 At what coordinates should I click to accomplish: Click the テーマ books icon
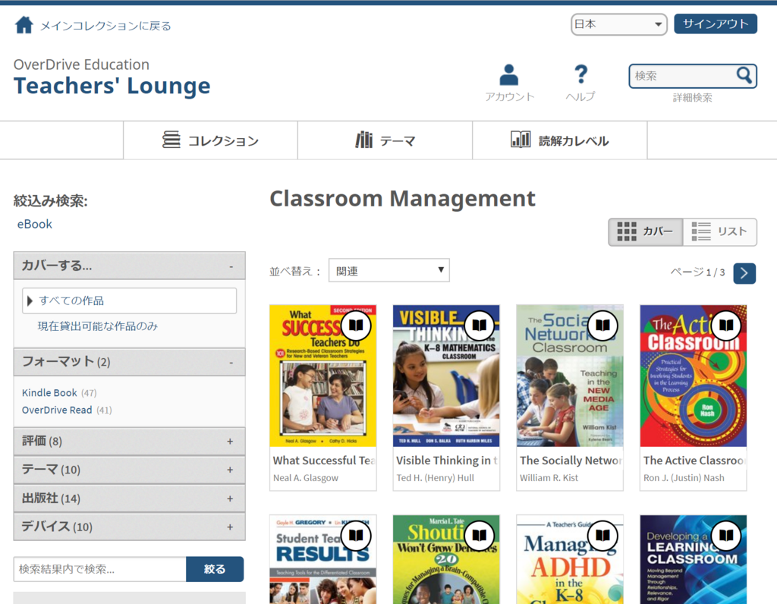point(363,140)
